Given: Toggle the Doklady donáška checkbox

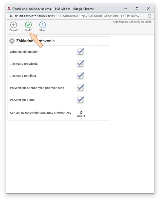Looking at the screenshot, I should [x=81, y=76].
